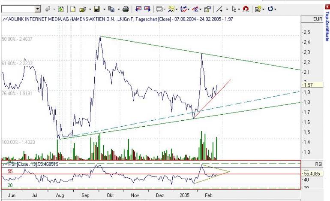Expand the reload dropdown arrow
Image resolution: width=330 pixels, height=201 pixels.
tap(275, 9)
